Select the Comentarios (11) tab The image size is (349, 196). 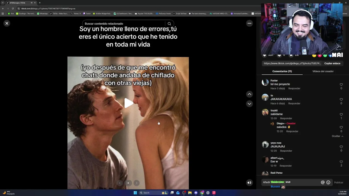click(x=282, y=71)
